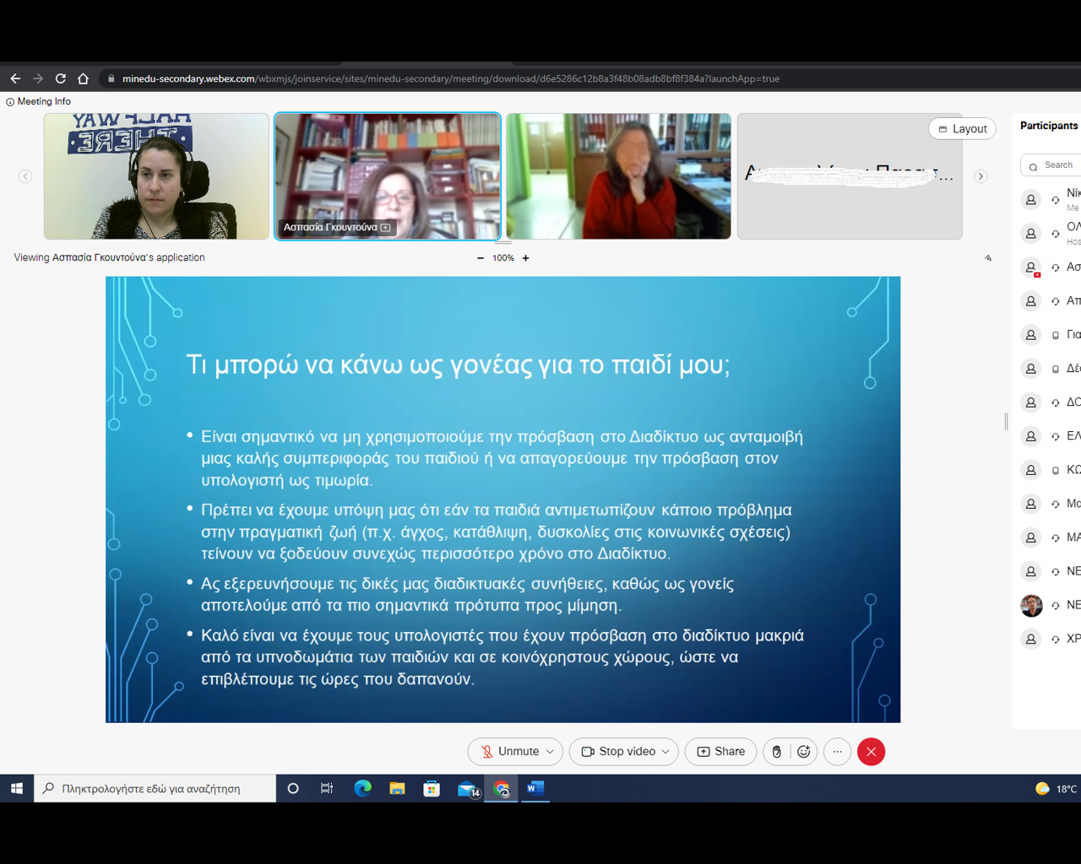Click the raise hand icon

point(777,752)
